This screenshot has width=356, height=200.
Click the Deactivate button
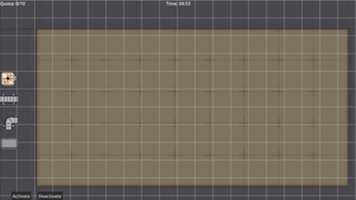50,196
